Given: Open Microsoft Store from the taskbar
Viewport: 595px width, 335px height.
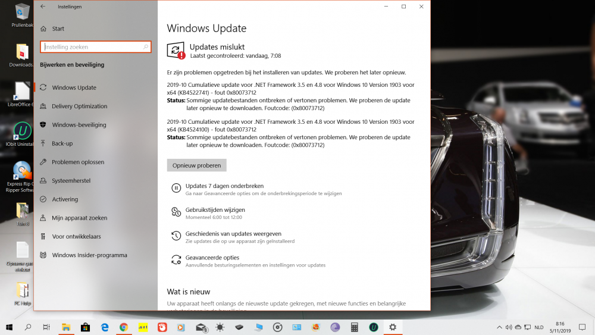Looking at the screenshot, I should pos(85,327).
